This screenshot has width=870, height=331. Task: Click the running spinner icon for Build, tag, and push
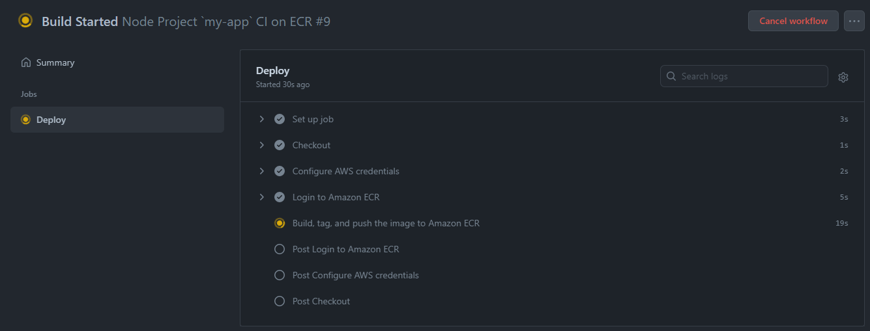[x=280, y=223]
